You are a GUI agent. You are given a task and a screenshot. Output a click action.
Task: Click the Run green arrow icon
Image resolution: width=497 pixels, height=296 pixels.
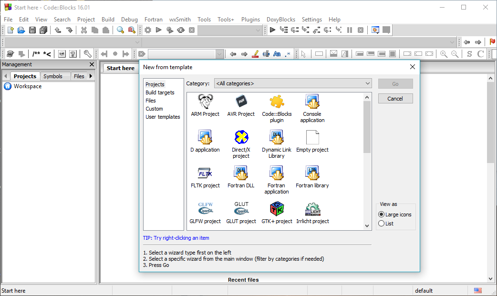(x=159, y=30)
